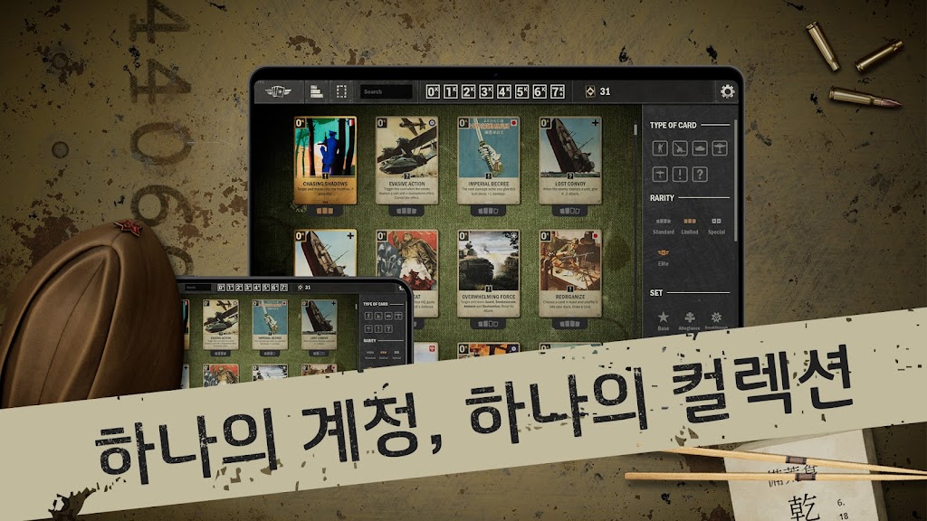Click the 31 currency count on phone
Image resolution: width=927 pixels, height=521 pixels.
pos(308,288)
